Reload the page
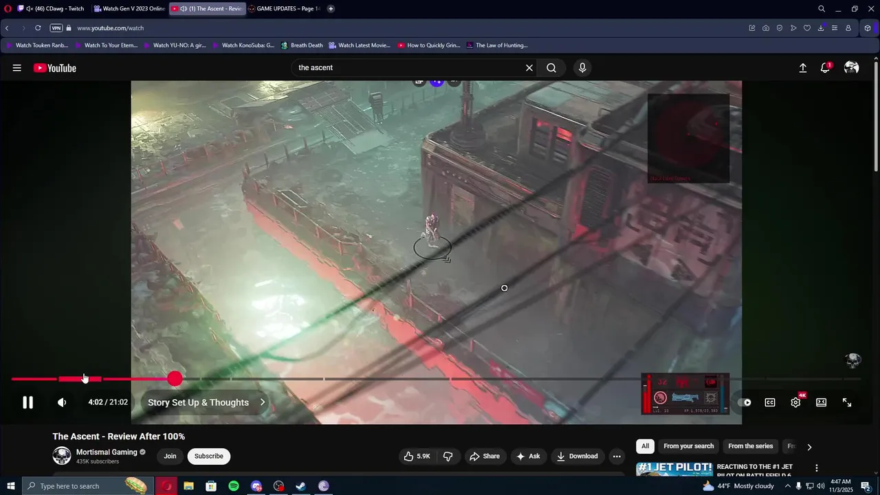 38,28
